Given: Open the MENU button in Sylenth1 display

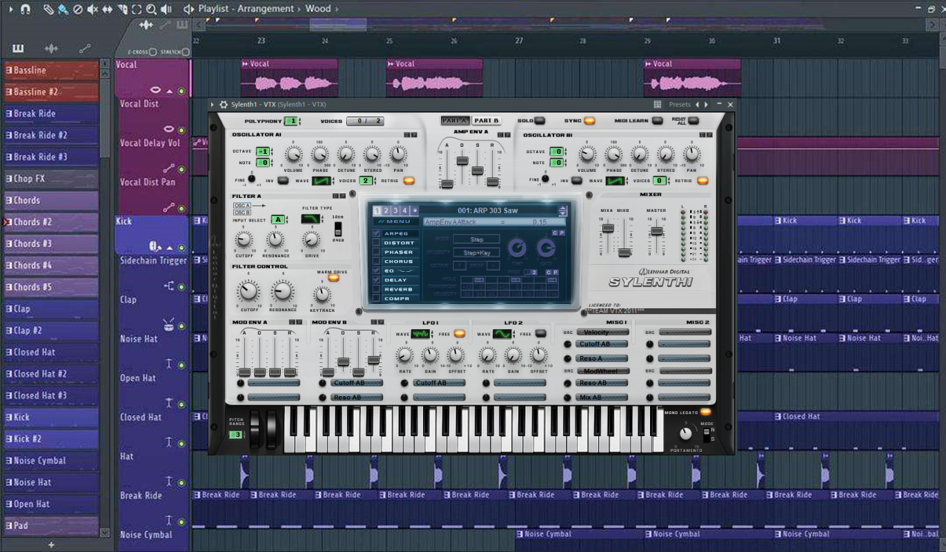Looking at the screenshot, I should [396, 221].
